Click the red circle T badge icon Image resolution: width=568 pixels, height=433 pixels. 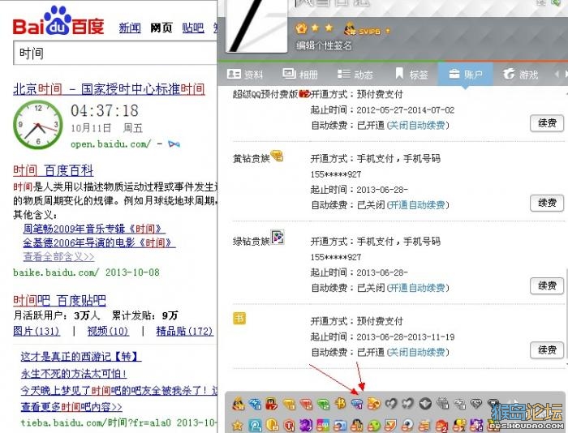click(289, 426)
